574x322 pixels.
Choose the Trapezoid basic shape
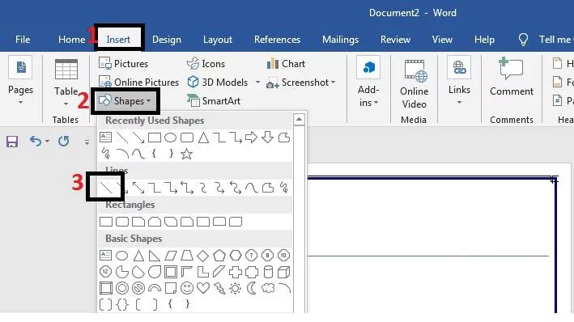click(x=187, y=256)
